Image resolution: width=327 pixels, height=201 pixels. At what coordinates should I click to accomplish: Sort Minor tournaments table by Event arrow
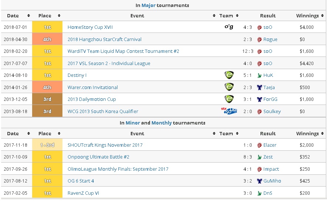[x=214, y=133]
